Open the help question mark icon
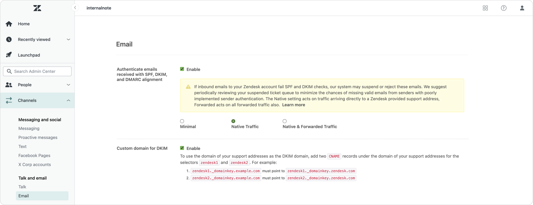Image resolution: width=533 pixels, height=205 pixels. point(503,8)
